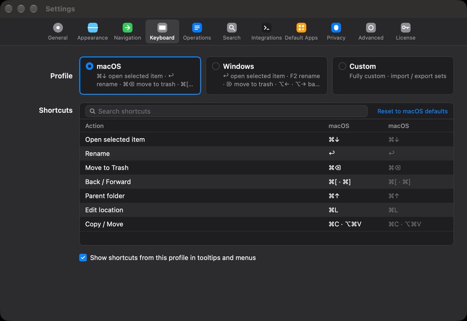This screenshot has width=467, height=321.
Task: Click the first macOS column header
Action: tap(339, 126)
